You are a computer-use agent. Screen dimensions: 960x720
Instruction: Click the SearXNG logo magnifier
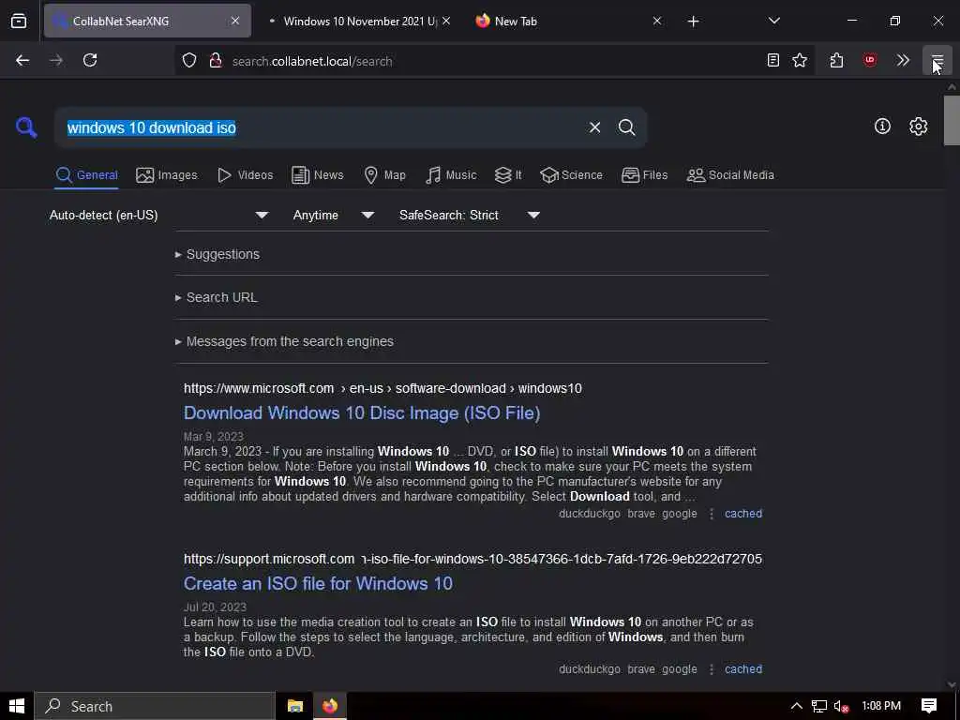pos(26,127)
